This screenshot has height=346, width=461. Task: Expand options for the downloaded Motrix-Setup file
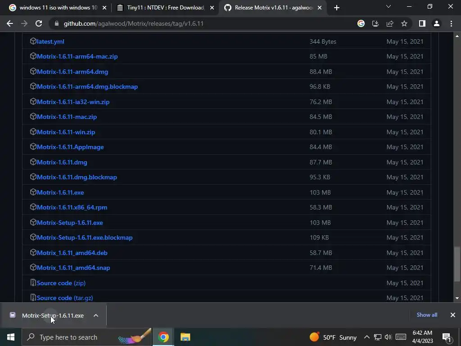pyautogui.click(x=96, y=315)
